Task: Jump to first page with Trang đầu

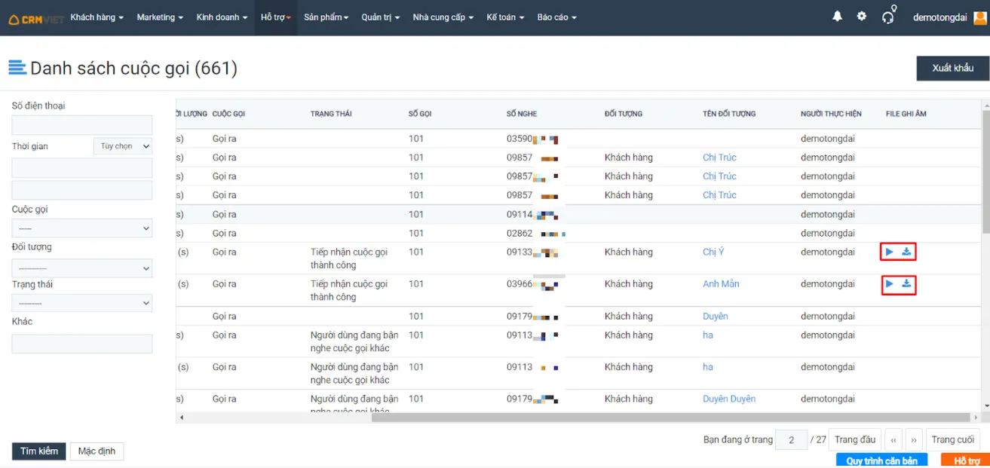Action: point(855,440)
